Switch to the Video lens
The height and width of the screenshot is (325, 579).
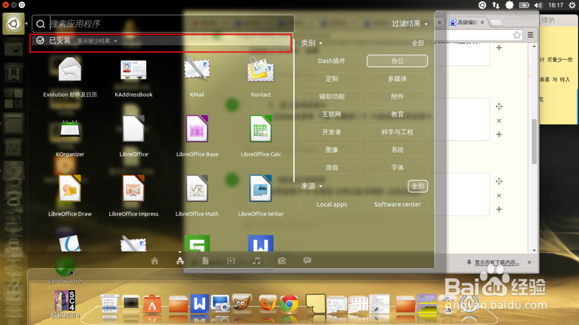[x=231, y=261]
